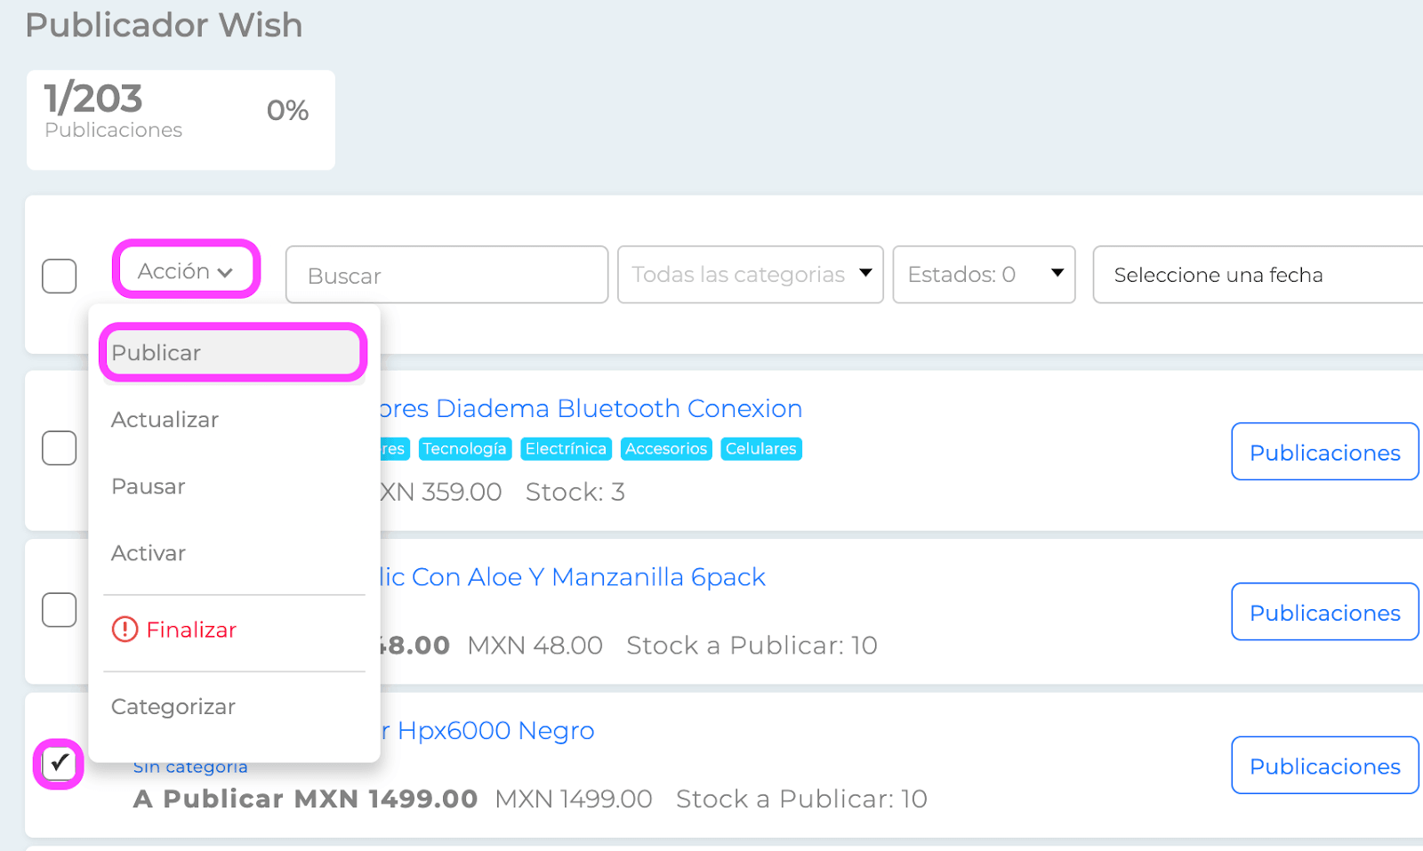The height and width of the screenshot is (851, 1423).
Task: Check the Aloe Y Manzanilla product checkbox
Action: point(60,610)
